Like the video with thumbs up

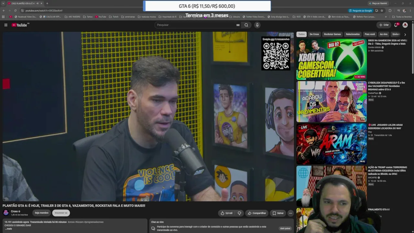pos(226,213)
